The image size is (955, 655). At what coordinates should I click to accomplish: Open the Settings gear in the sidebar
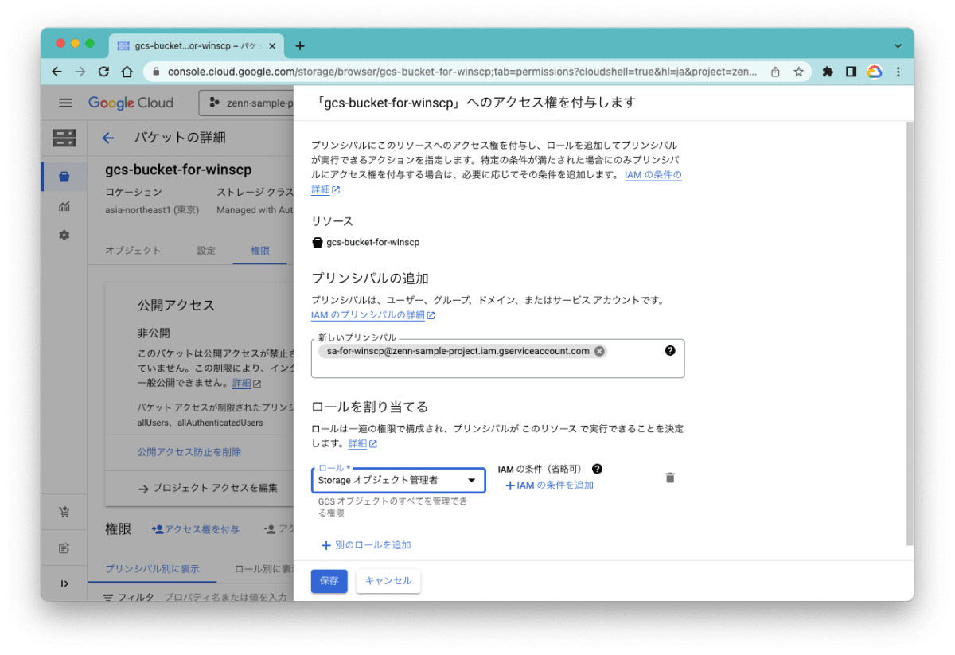click(x=64, y=236)
